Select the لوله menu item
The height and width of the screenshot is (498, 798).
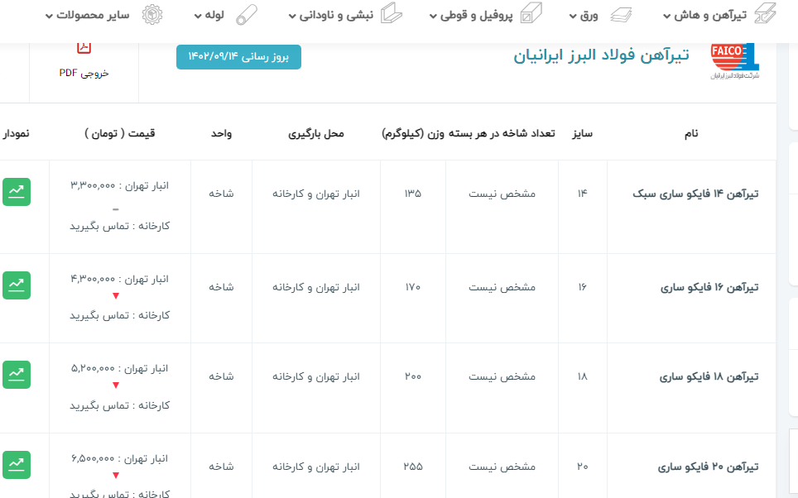(219, 16)
